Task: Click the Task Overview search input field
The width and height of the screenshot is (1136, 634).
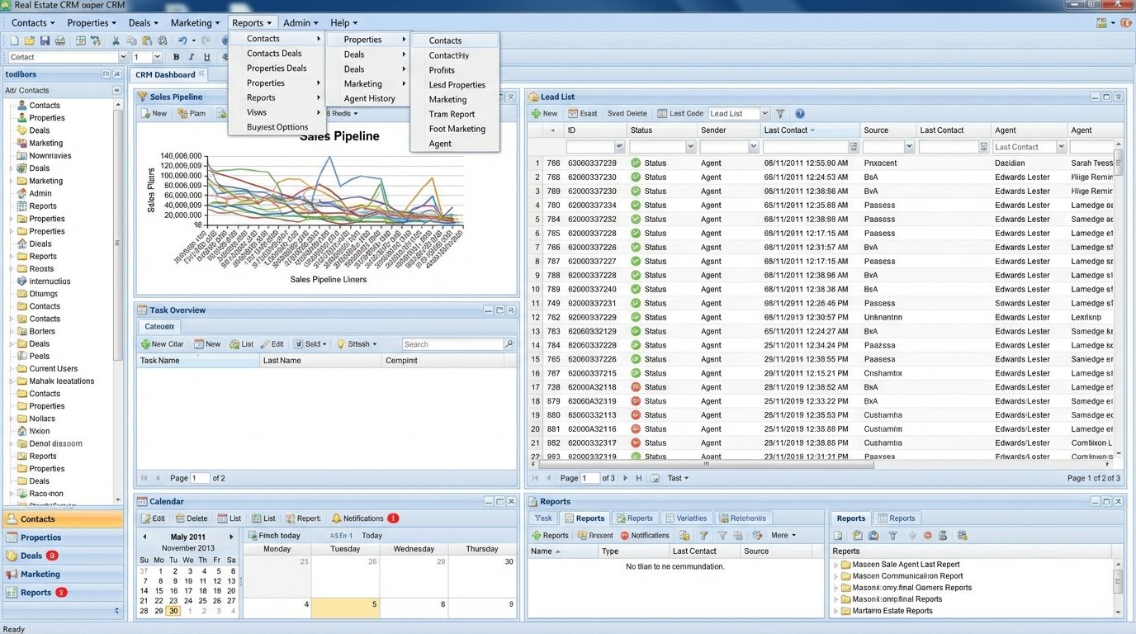Action: [452, 344]
